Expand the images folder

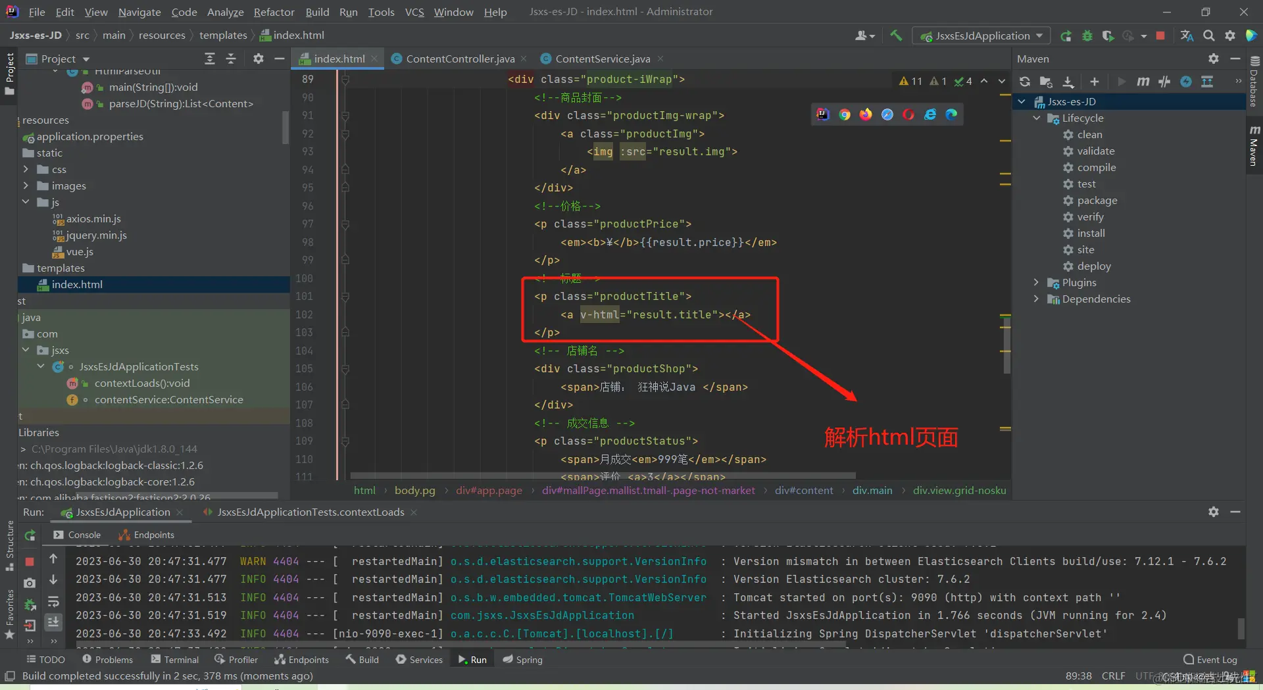[26, 185]
